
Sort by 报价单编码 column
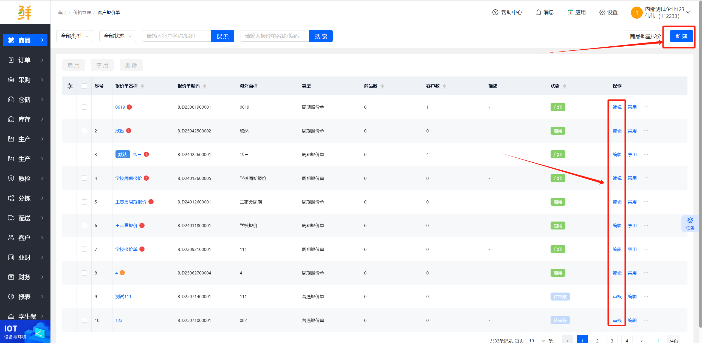(205, 86)
